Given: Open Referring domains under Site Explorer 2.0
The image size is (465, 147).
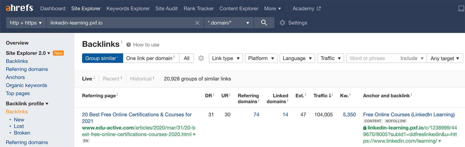Looking at the screenshot, I should point(27,69).
